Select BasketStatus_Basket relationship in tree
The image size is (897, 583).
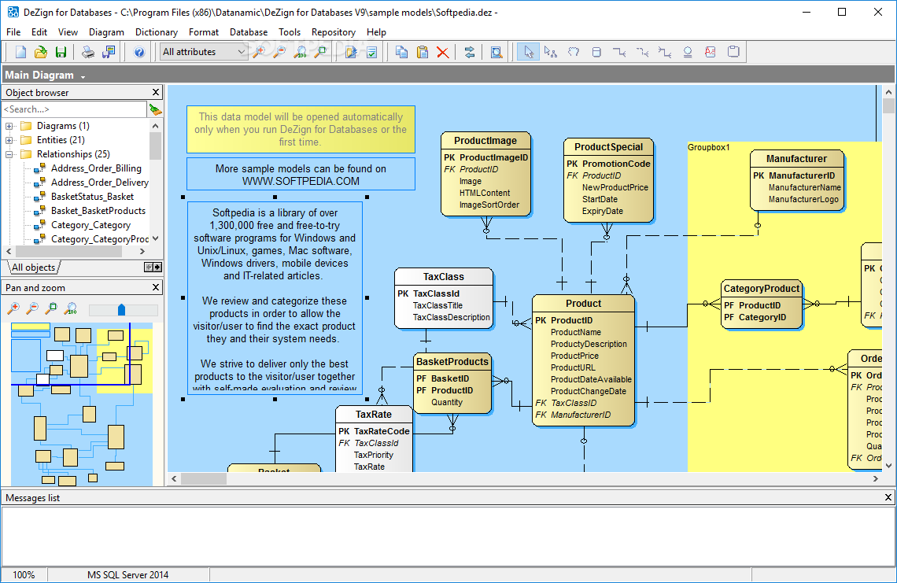pyautogui.click(x=93, y=197)
